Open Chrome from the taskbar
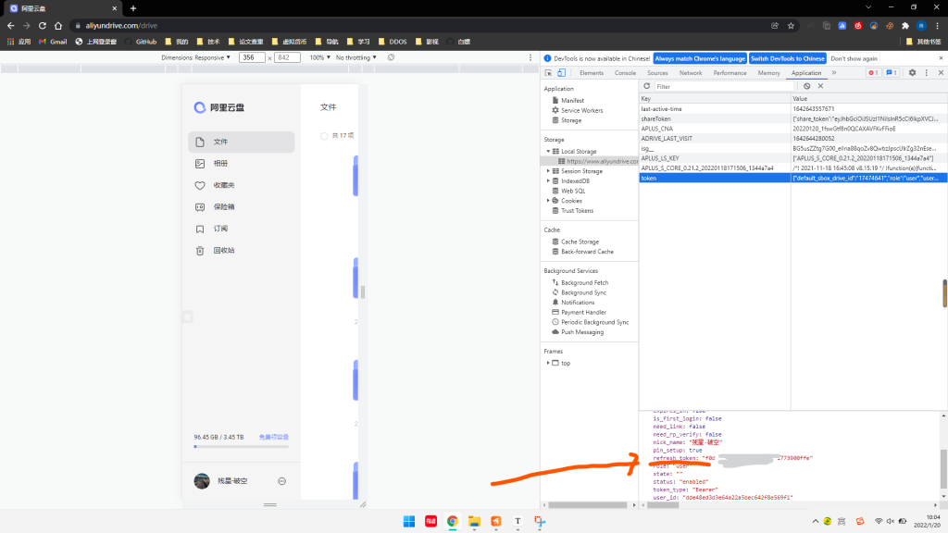948x533 pixels. click(x=452, y=521)
